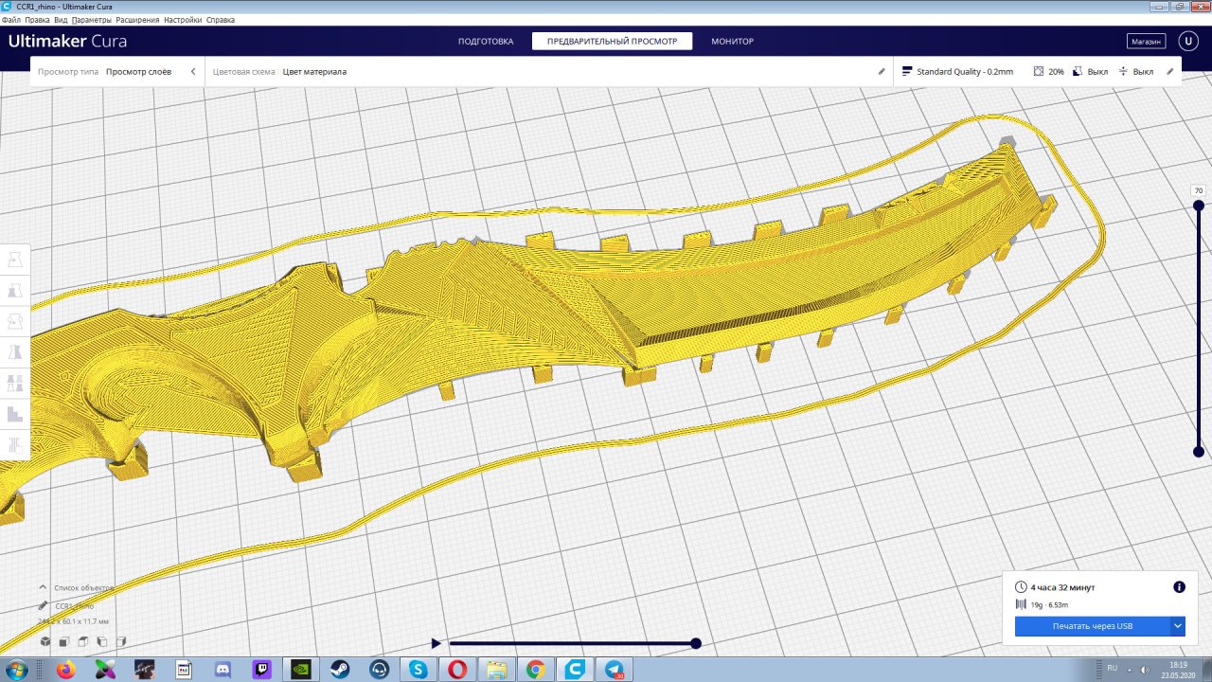Switch to the left side view cube icon
This screenshot has width=1212, height=682.
click(x=102, y=641)
